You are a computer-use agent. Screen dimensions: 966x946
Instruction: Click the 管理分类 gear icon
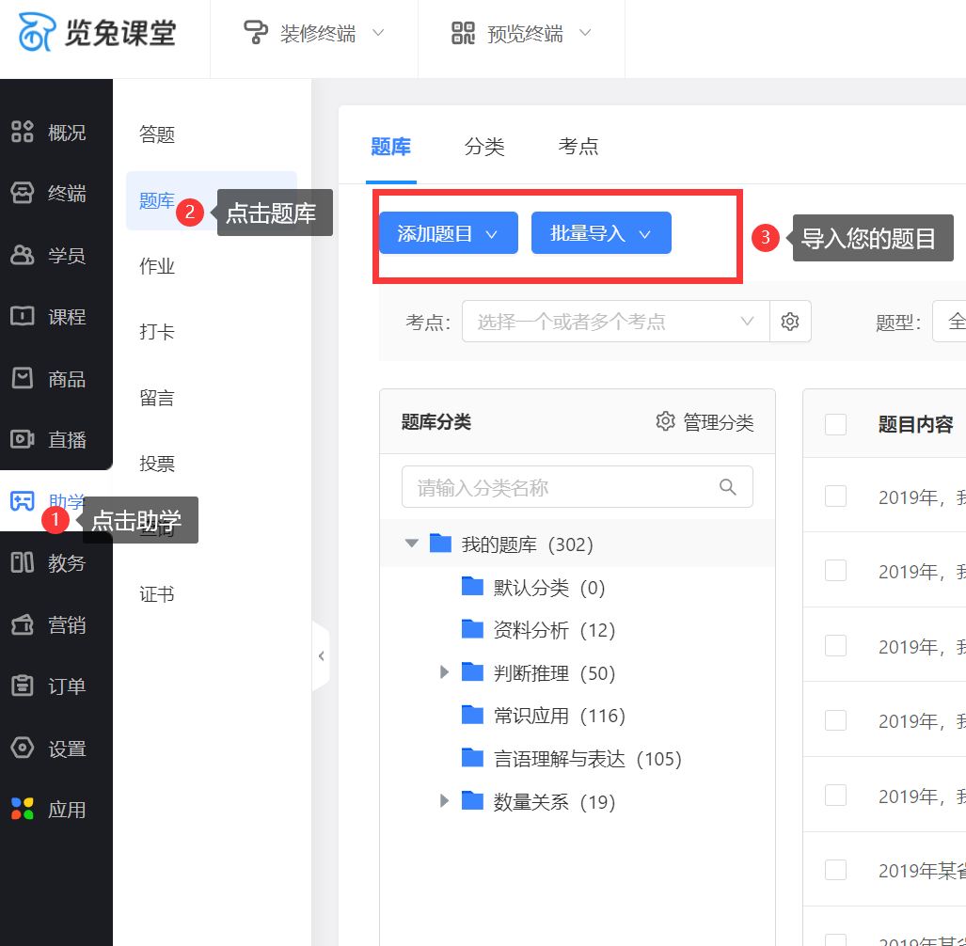point(665,421)
